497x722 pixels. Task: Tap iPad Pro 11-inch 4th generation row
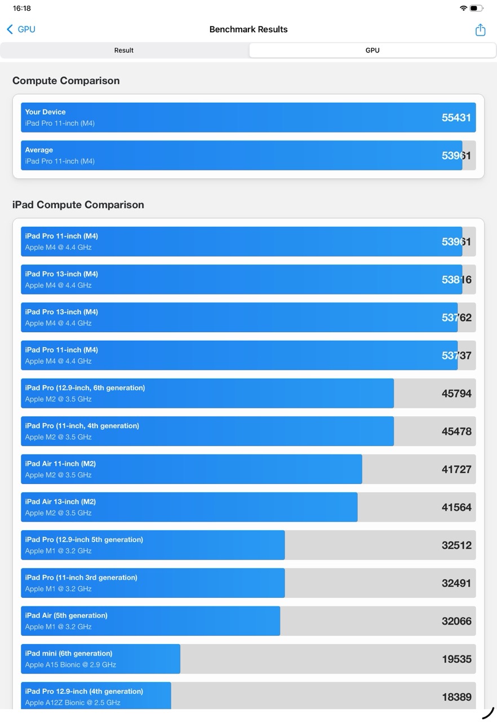coord(248,431)
